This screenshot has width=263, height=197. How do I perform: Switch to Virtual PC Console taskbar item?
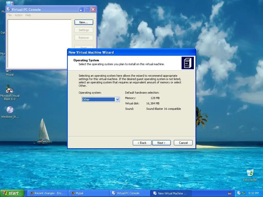pyautogui.click(x=130, y=193)
